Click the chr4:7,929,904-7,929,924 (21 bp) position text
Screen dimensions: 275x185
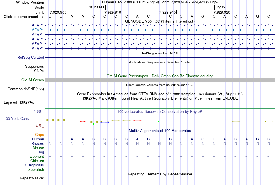coord(190,2)
